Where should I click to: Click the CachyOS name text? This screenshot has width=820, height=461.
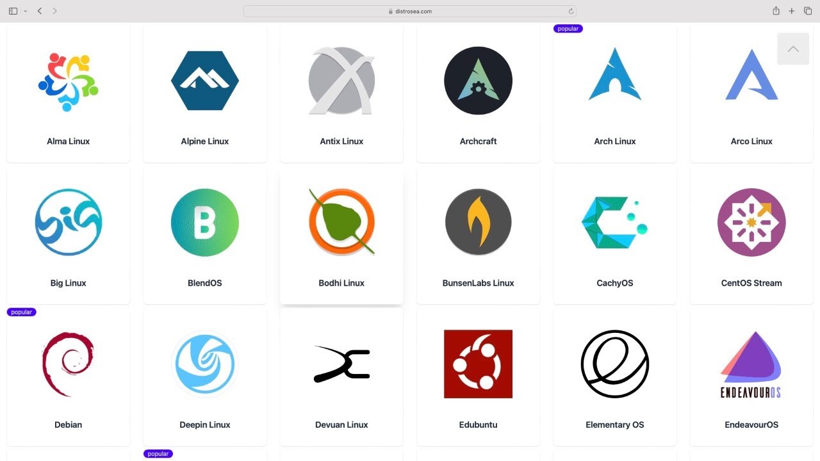615,283
